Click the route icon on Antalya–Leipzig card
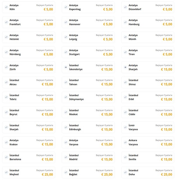Image resolution: width=176 pixels, height=180 pixels. point(66,37)
